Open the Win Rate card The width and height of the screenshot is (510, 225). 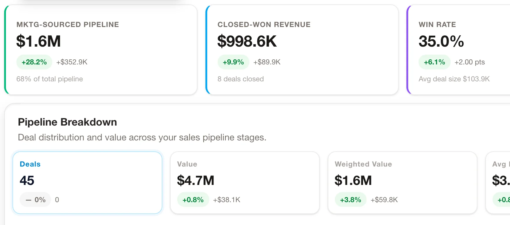(458, 50)
